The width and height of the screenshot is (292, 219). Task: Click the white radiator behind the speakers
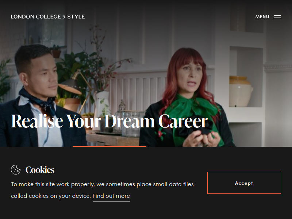138,89
